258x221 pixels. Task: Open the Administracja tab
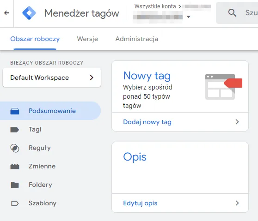[137, 39]
